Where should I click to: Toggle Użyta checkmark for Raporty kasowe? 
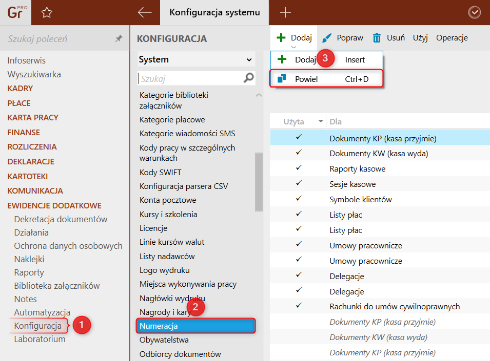click(299, 168)
